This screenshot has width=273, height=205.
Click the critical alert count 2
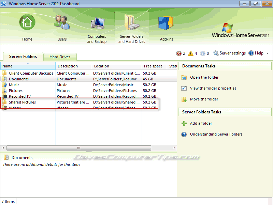tap(184, 53)
